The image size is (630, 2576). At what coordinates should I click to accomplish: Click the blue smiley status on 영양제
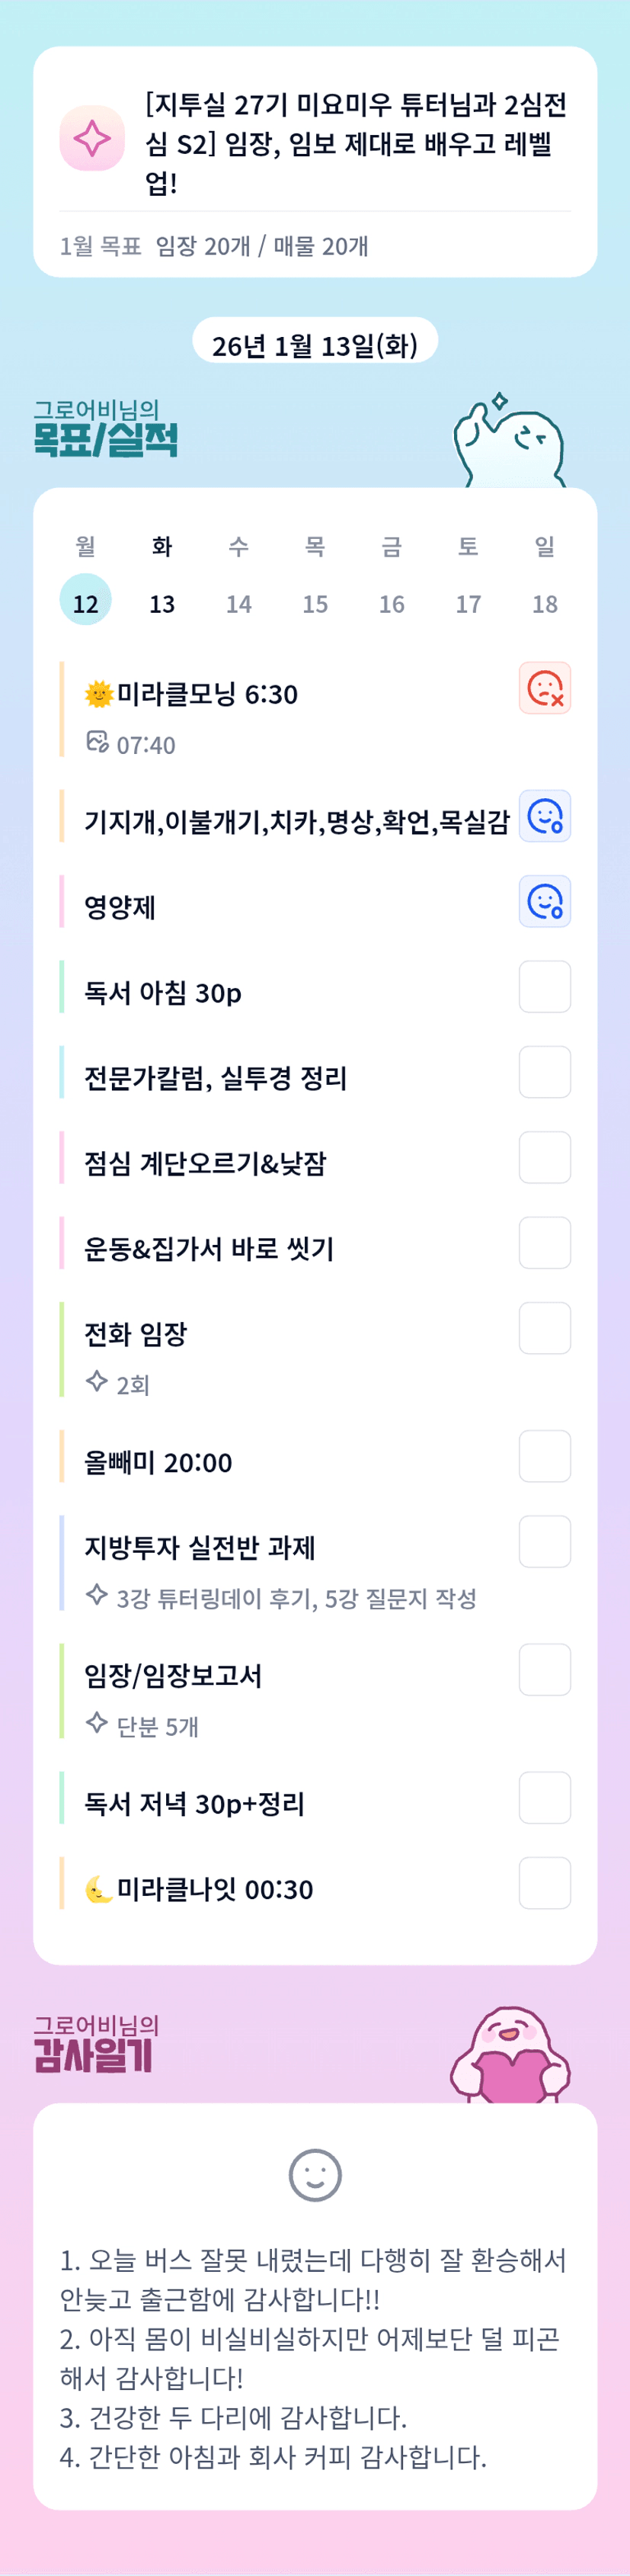(x=544, y=902)
